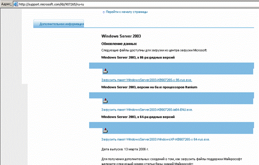The height and width of the screenshot is (165, 259).
Task: Open the WindowsServer2003-KB907265-ia64-ENU.exe download link
Action: click(147, 110)
